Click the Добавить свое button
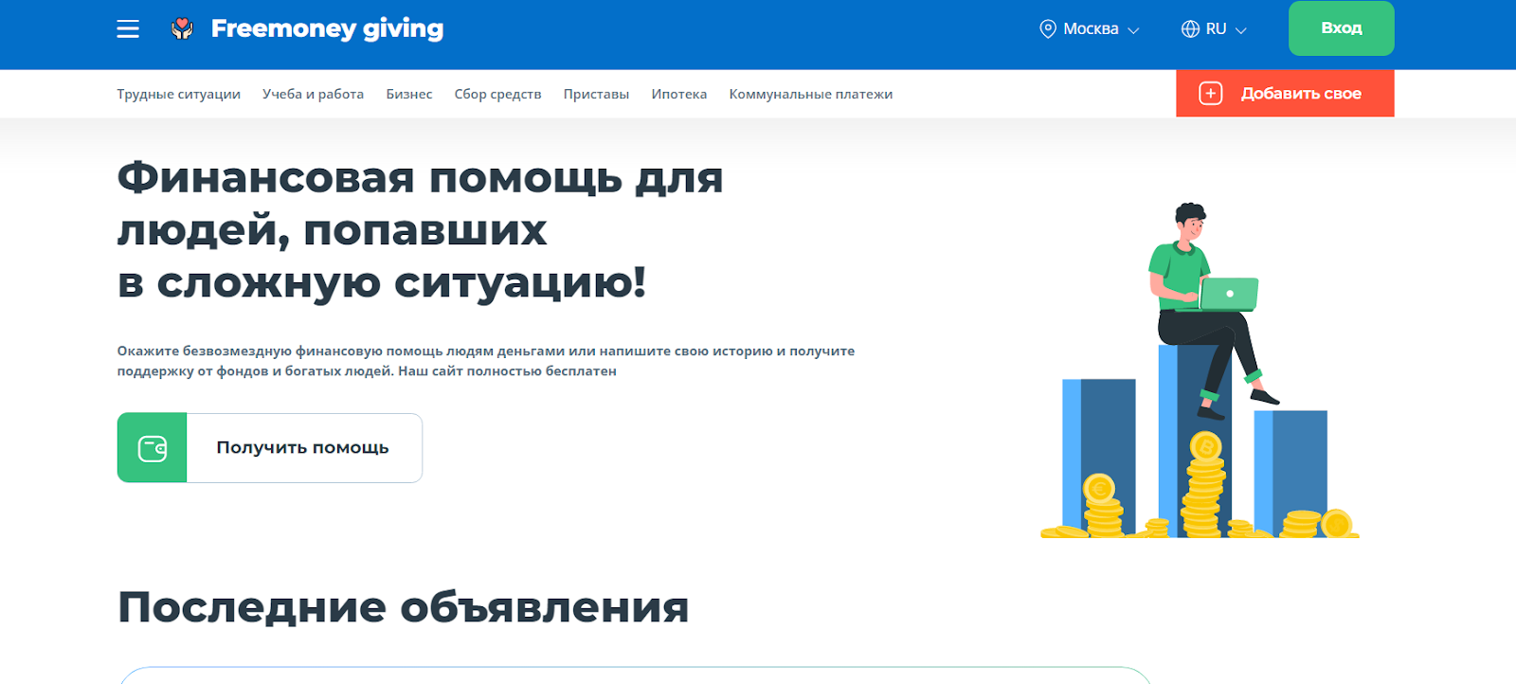 click(1285, 94)
